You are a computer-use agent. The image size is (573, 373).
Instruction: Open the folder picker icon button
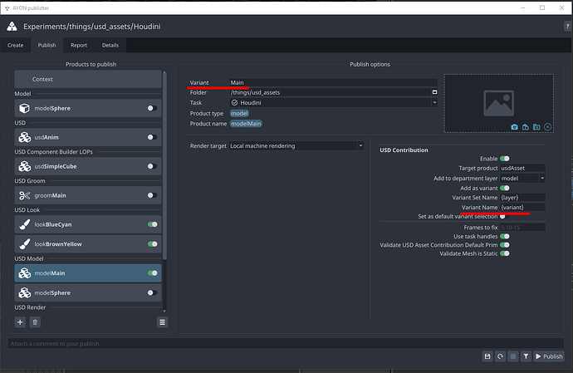[x=434, y=92]
